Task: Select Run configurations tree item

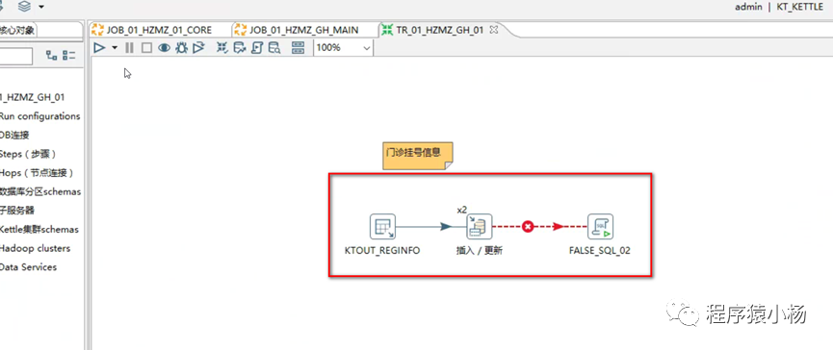Action: click(x=39, y=116)
